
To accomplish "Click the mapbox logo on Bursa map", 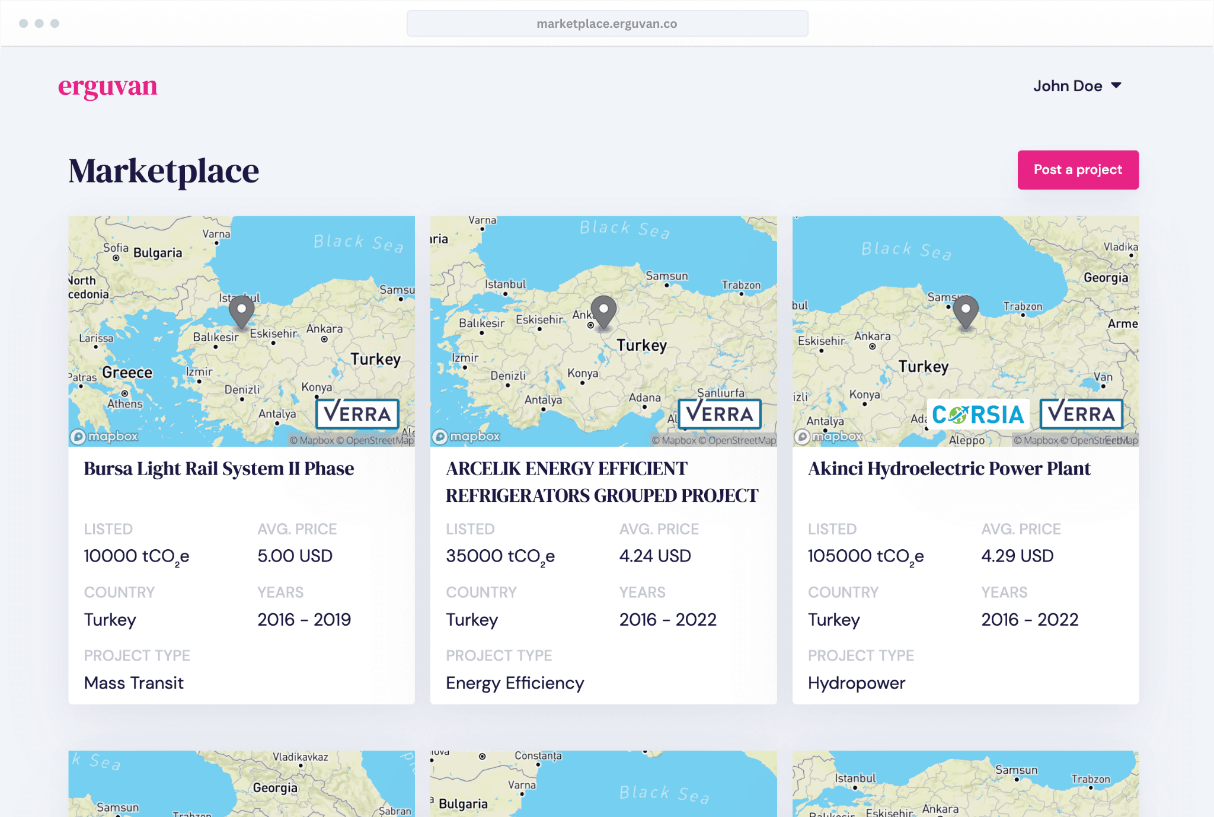I will point(104,437).
